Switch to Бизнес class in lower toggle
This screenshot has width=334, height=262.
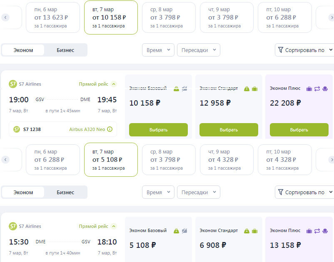point(65,192)
